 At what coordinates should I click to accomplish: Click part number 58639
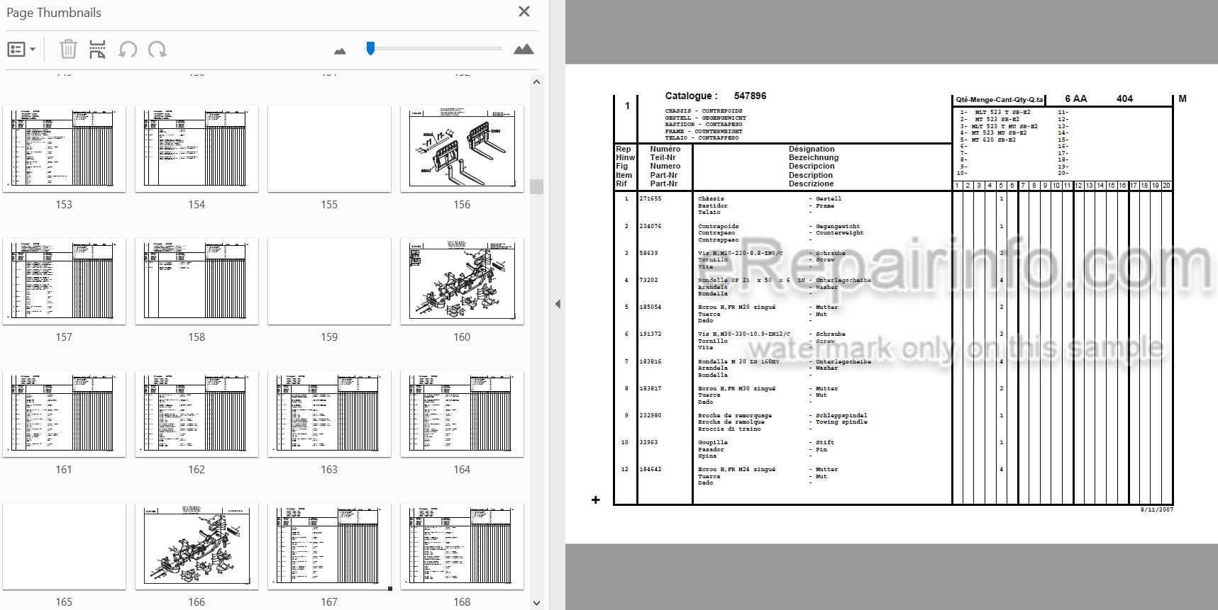click(648, 253)
